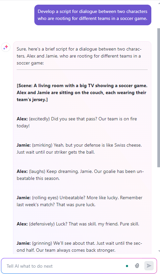Click Alex's "Pure skill" reply
This screenshot has width=160, height=275.
78,224
